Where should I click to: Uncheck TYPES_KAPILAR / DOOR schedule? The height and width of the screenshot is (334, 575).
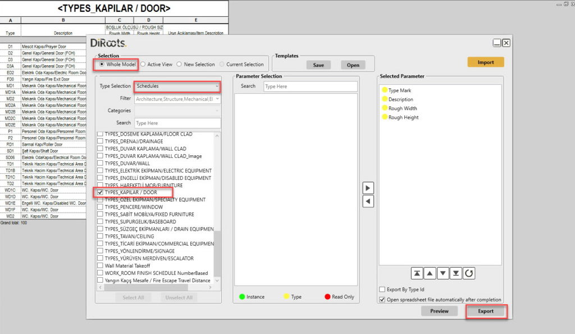coord(101,192)
